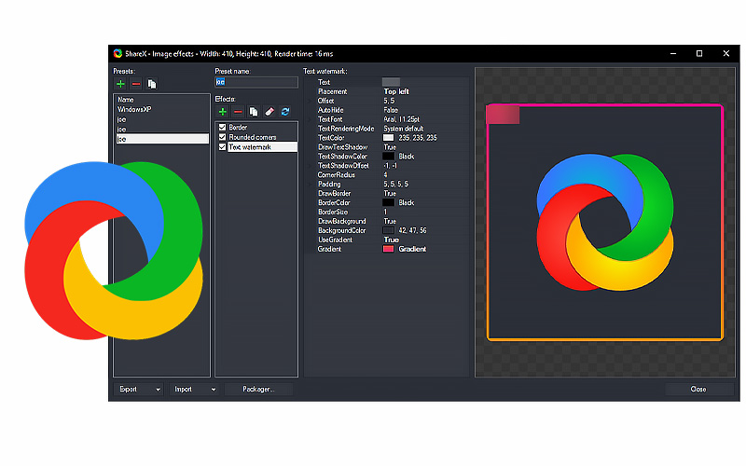The image size is (746, 466).
Task: Expand the TextFont property
Action: tap(311, 119)
